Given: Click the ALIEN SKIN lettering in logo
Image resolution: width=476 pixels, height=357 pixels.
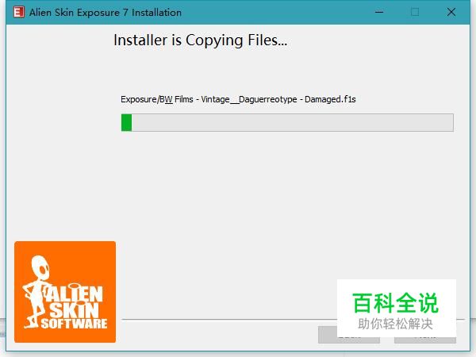Looking at the screenshot, I should click(75, 301).
